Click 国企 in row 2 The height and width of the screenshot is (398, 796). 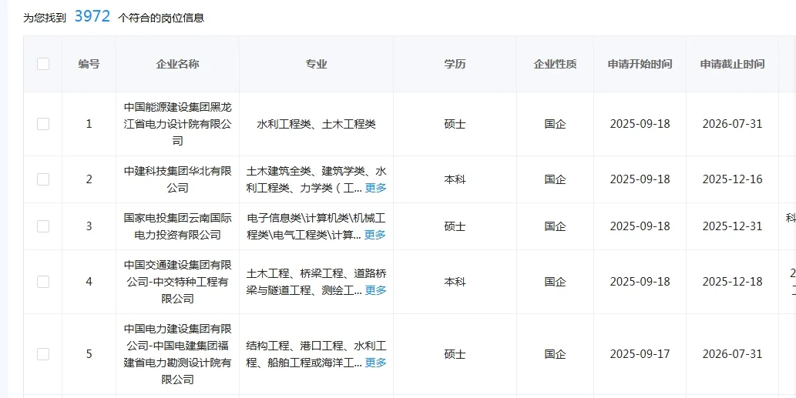[555, 179]
